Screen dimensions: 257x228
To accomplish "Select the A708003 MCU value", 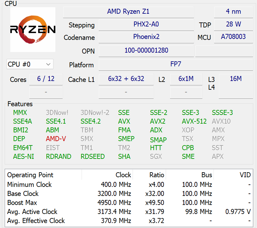I will (233, 37).
